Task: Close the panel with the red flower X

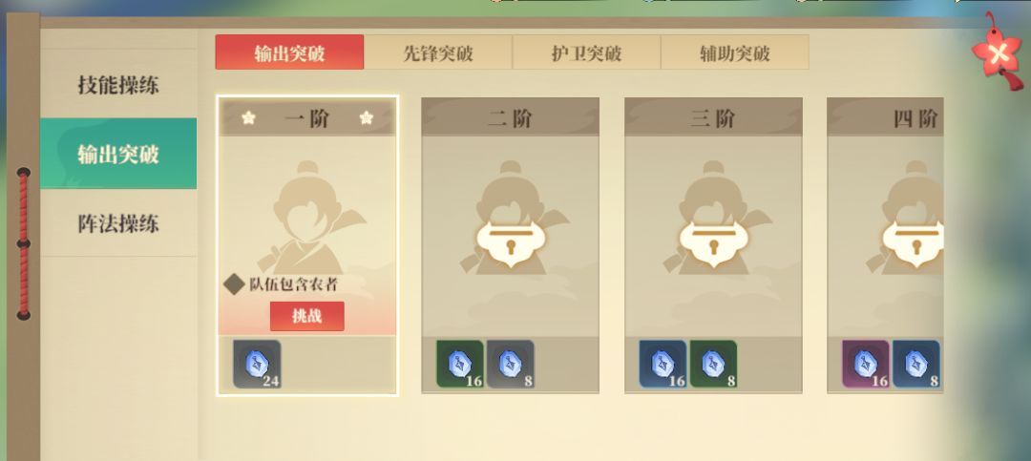Action: 999,52
